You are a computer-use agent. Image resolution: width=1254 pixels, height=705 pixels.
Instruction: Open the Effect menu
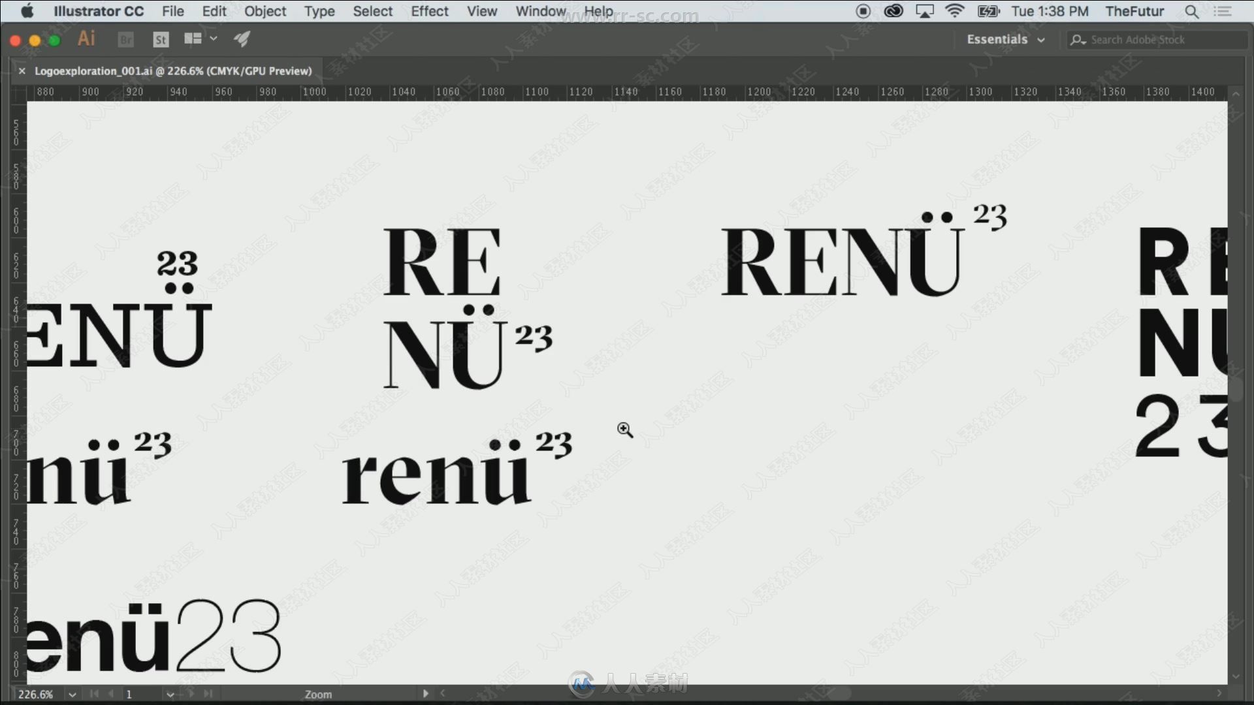tap(429, 10)
